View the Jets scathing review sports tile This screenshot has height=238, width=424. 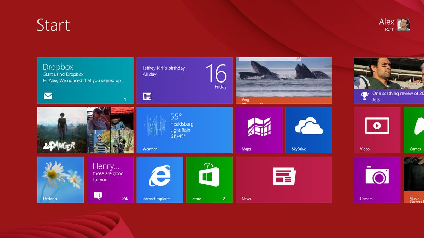[x=389, y=80]
